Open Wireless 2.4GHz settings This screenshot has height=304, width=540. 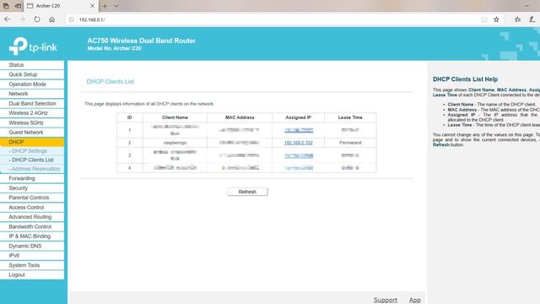coord(32,113)
